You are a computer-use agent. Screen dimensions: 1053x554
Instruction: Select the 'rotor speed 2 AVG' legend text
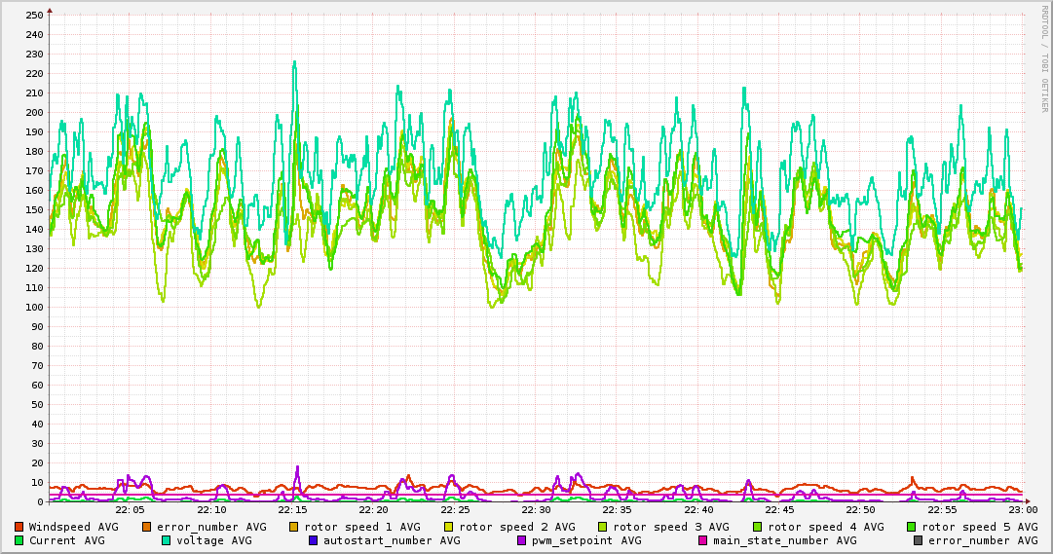coord(517,527)
